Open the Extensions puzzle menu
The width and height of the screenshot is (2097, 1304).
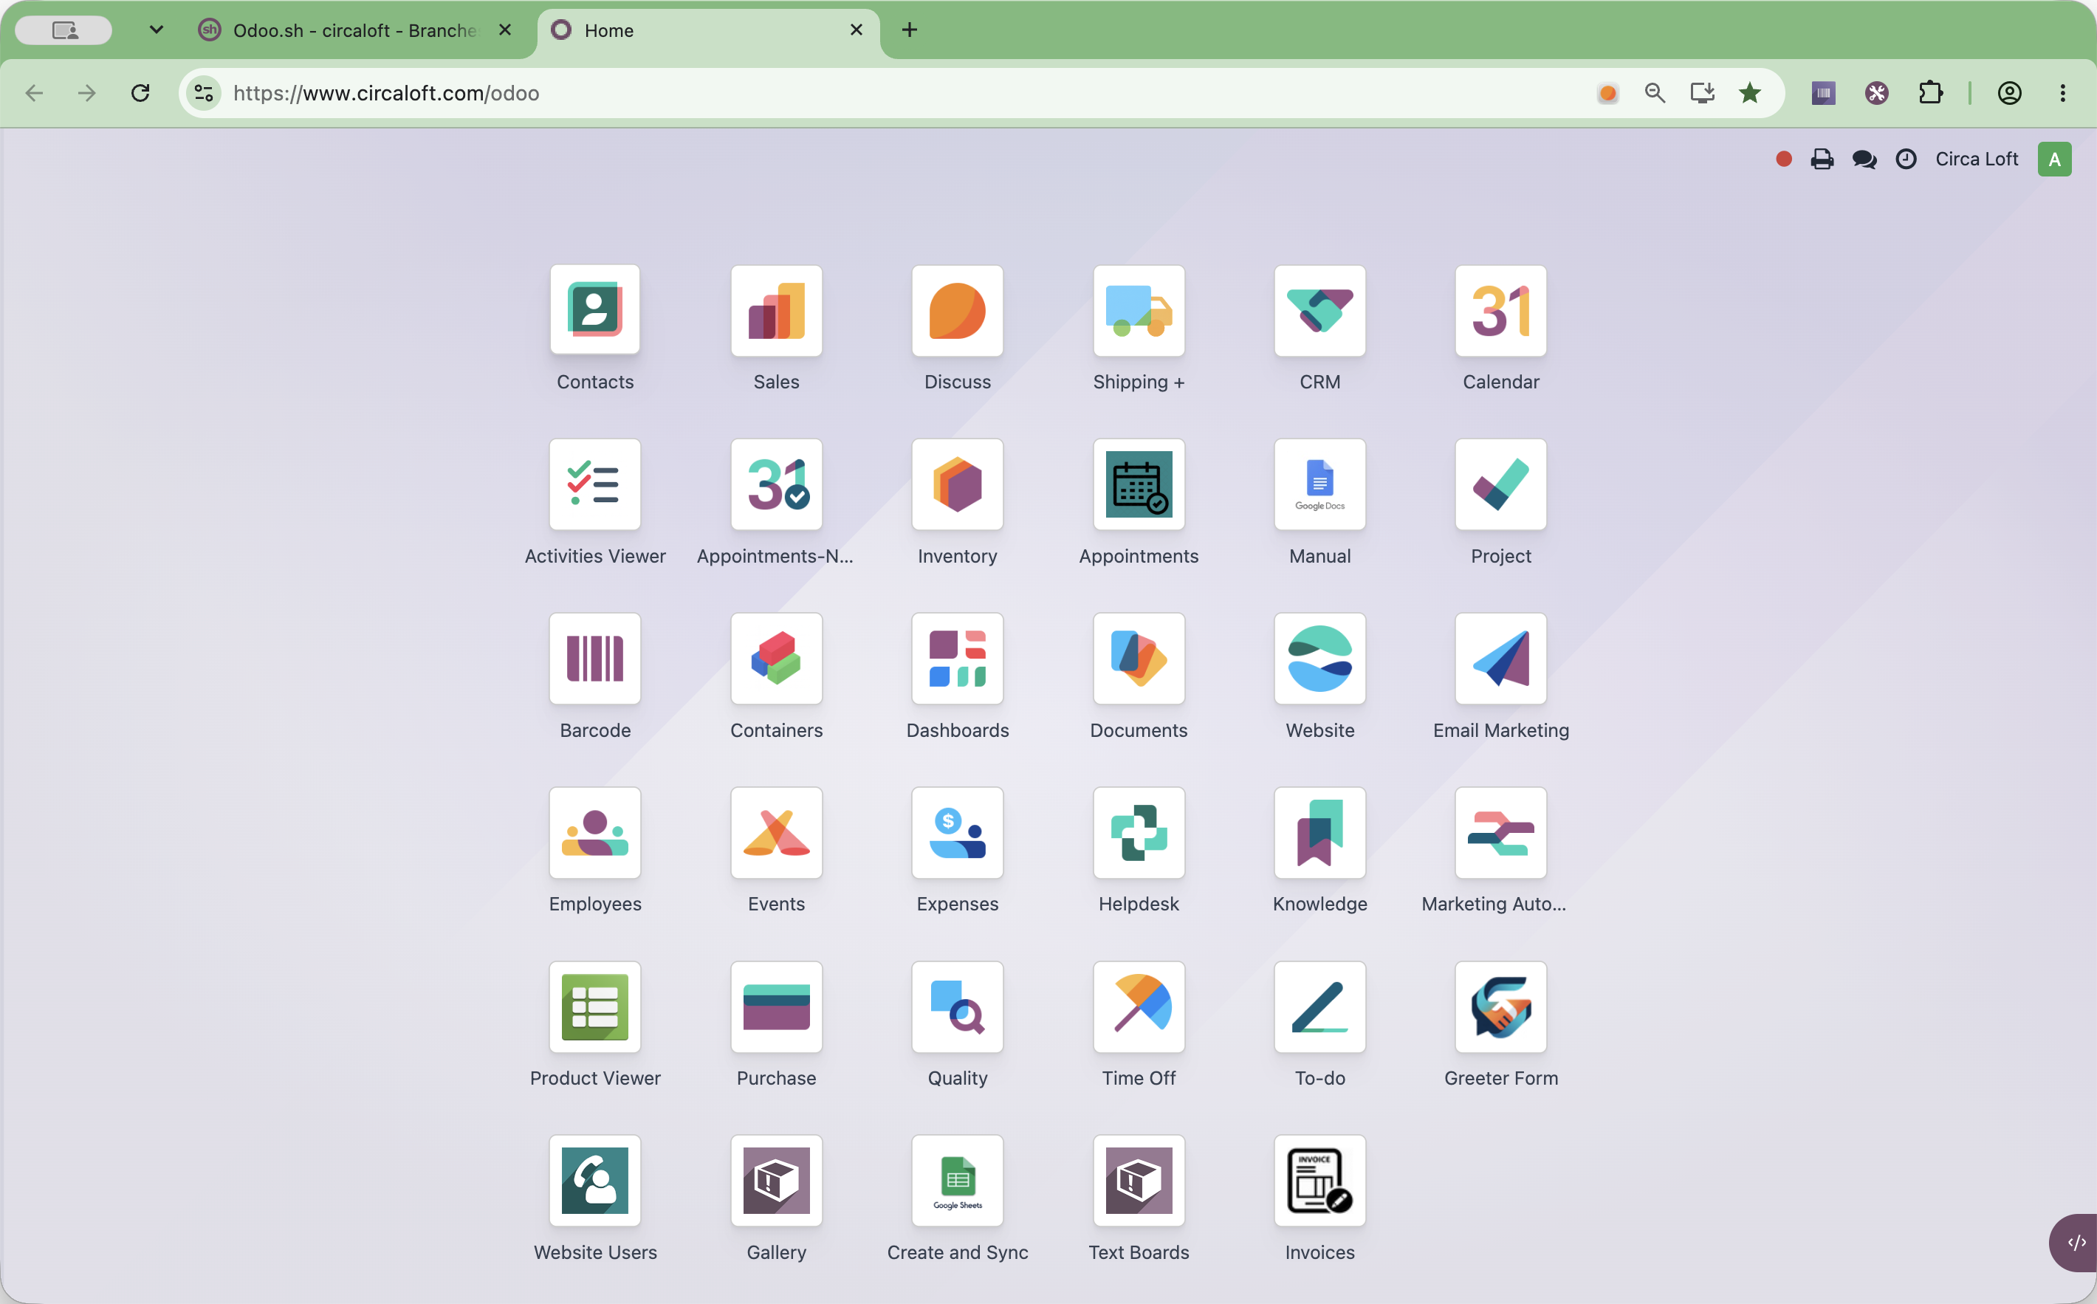coord(1931,92)
